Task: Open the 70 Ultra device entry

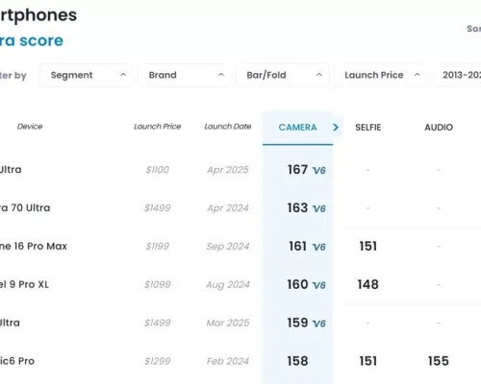Action: point(25,208)
